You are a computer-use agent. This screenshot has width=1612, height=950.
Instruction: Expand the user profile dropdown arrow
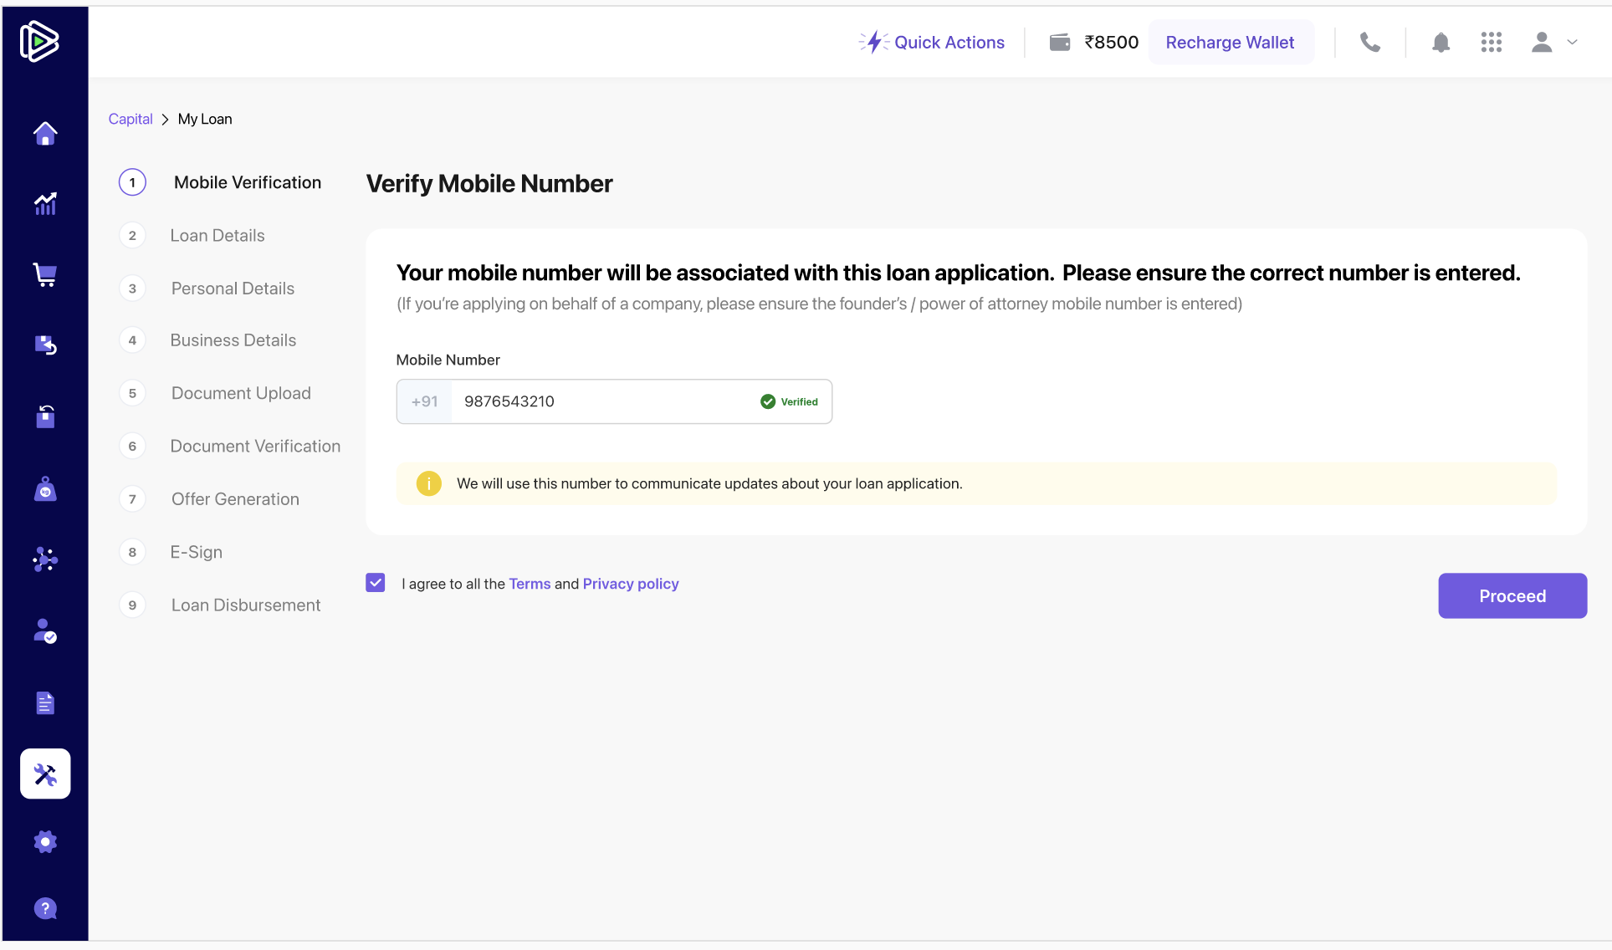tap(1572, 43)
